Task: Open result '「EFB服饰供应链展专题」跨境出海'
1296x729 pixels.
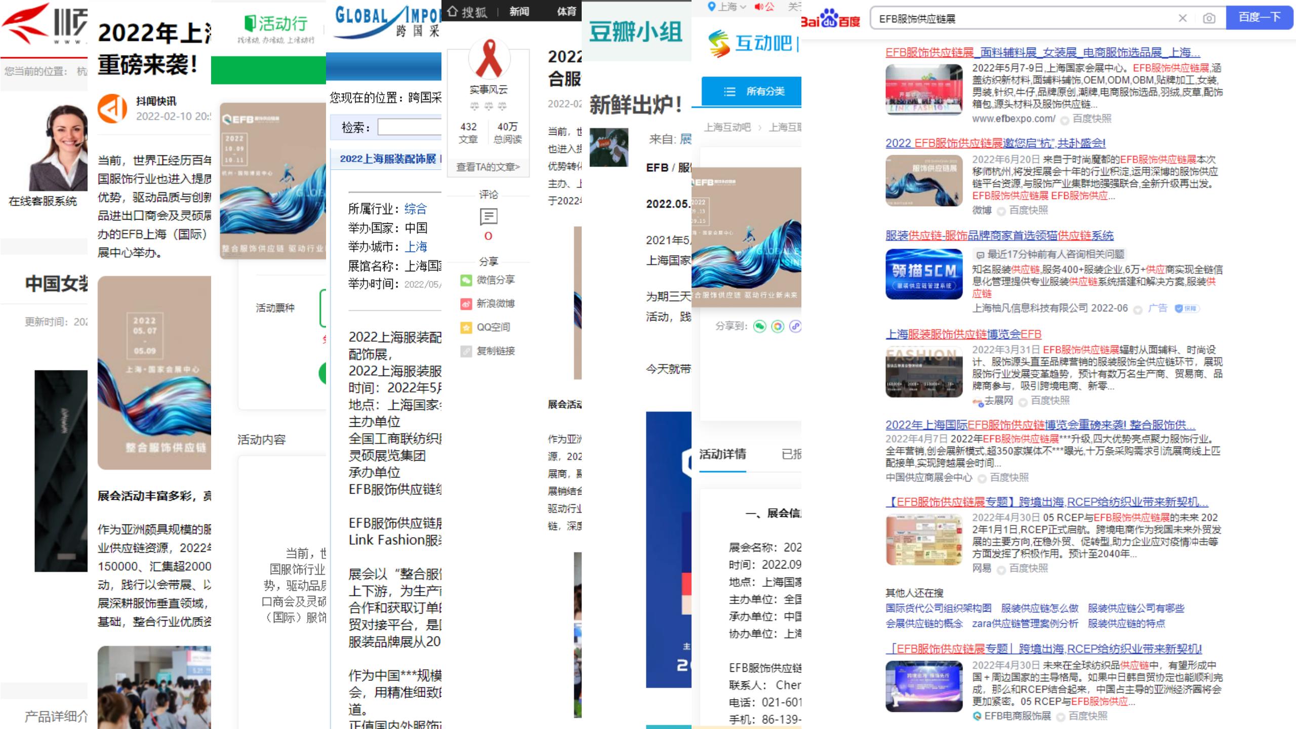Action: click(x=1043, y=649)
